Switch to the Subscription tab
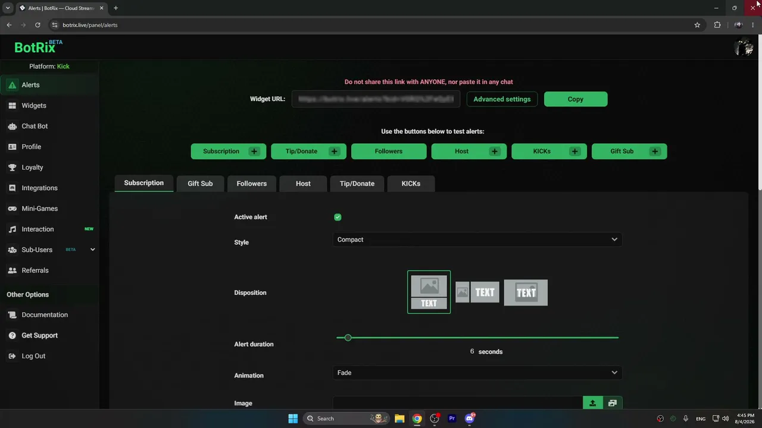This screenshot has width=762, height=428. 143,183
